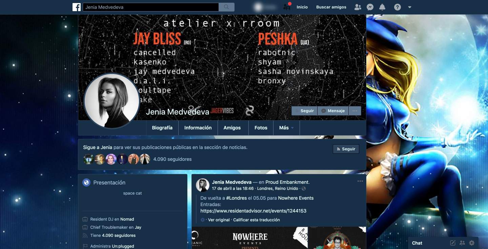This screenshot has width=488, height=249.
Task: Click the first avatar in the followers row
Action: click(x=88, y=159)
